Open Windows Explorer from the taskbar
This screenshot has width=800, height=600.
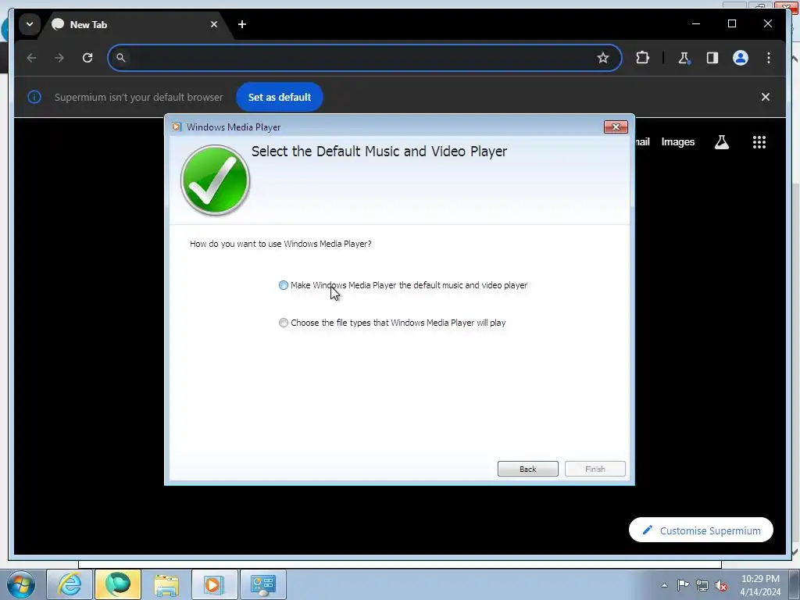[166, 584]
